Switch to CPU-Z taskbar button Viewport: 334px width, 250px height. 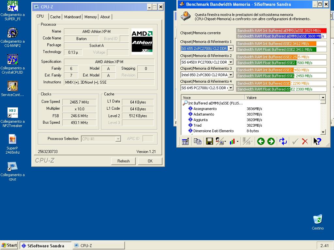click(99, 246)
